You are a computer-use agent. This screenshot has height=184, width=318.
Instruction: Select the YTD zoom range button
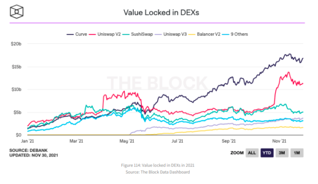[267, 153]
